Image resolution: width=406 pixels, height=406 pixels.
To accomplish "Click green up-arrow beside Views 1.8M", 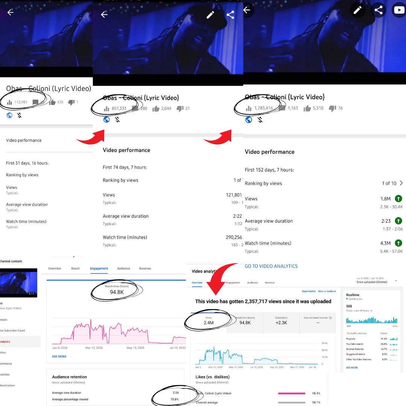I will coord(398,198).
